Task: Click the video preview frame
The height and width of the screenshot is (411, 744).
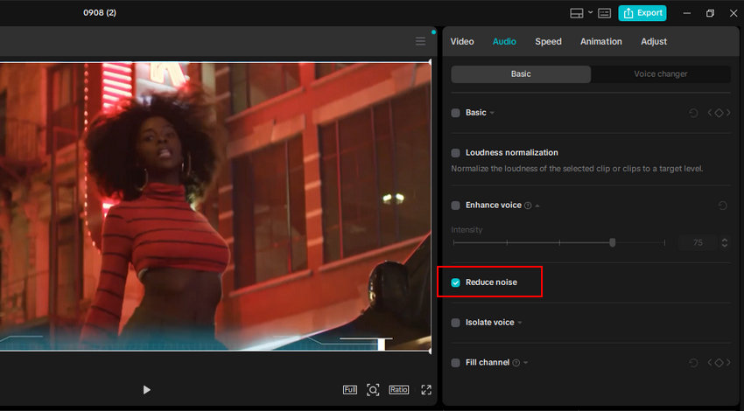Action: (215, 206)
